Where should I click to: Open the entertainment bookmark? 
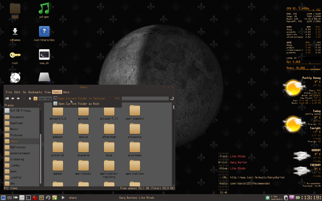pos(22,153)
